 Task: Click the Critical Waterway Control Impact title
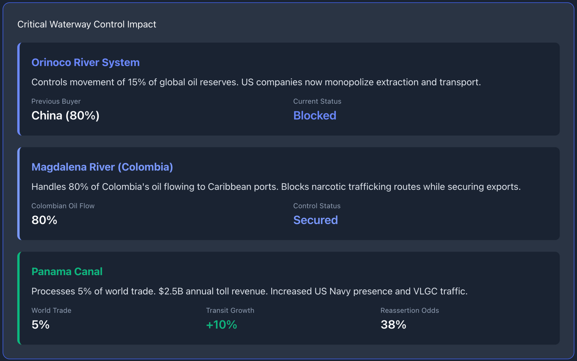[87, 24]
